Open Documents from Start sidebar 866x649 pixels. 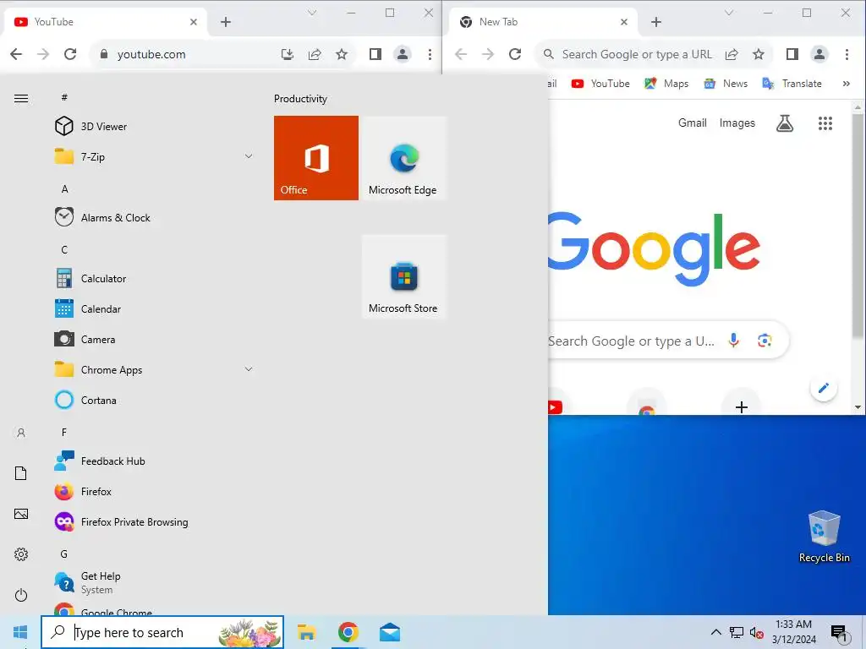click(21, 473)
